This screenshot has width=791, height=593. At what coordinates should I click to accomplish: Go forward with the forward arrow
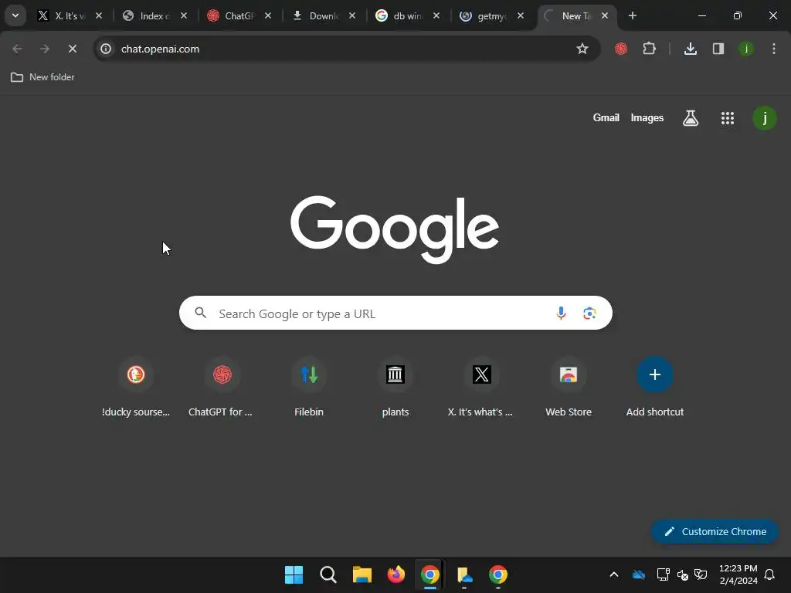click(x=45, y=49)
